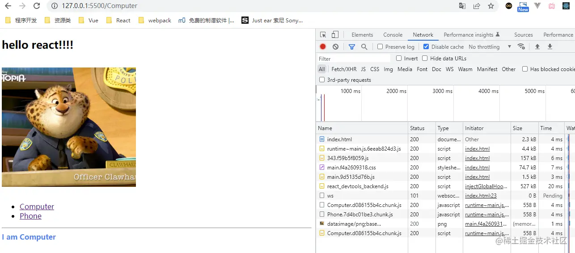Viewport: 575px width, 253px height.
Task: Select the Network tab
Action: tap(423, 35)
